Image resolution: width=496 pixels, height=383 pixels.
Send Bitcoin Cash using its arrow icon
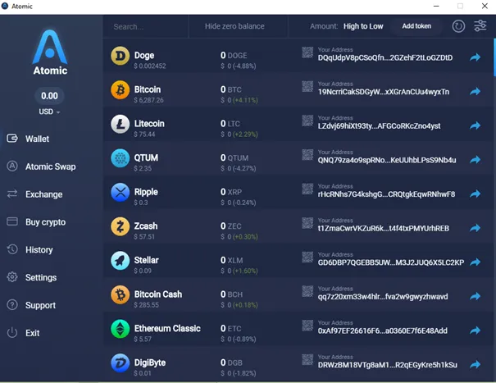(x=476, y=296)
